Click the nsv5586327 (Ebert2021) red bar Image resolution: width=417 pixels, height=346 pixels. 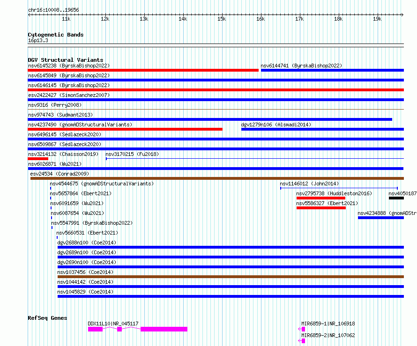(x=321, y=208)
